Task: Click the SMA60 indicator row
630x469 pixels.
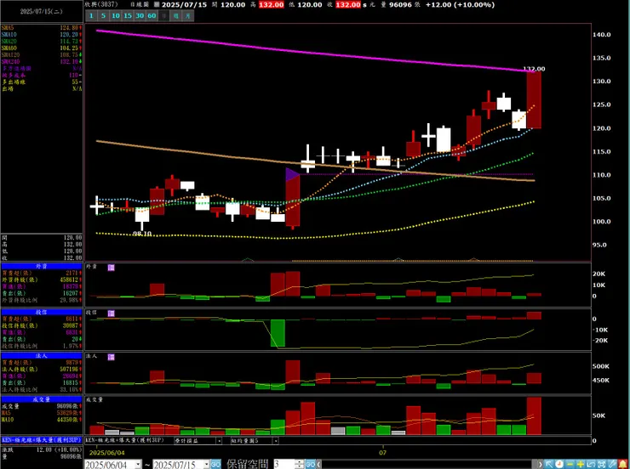Action: [42, 48]
